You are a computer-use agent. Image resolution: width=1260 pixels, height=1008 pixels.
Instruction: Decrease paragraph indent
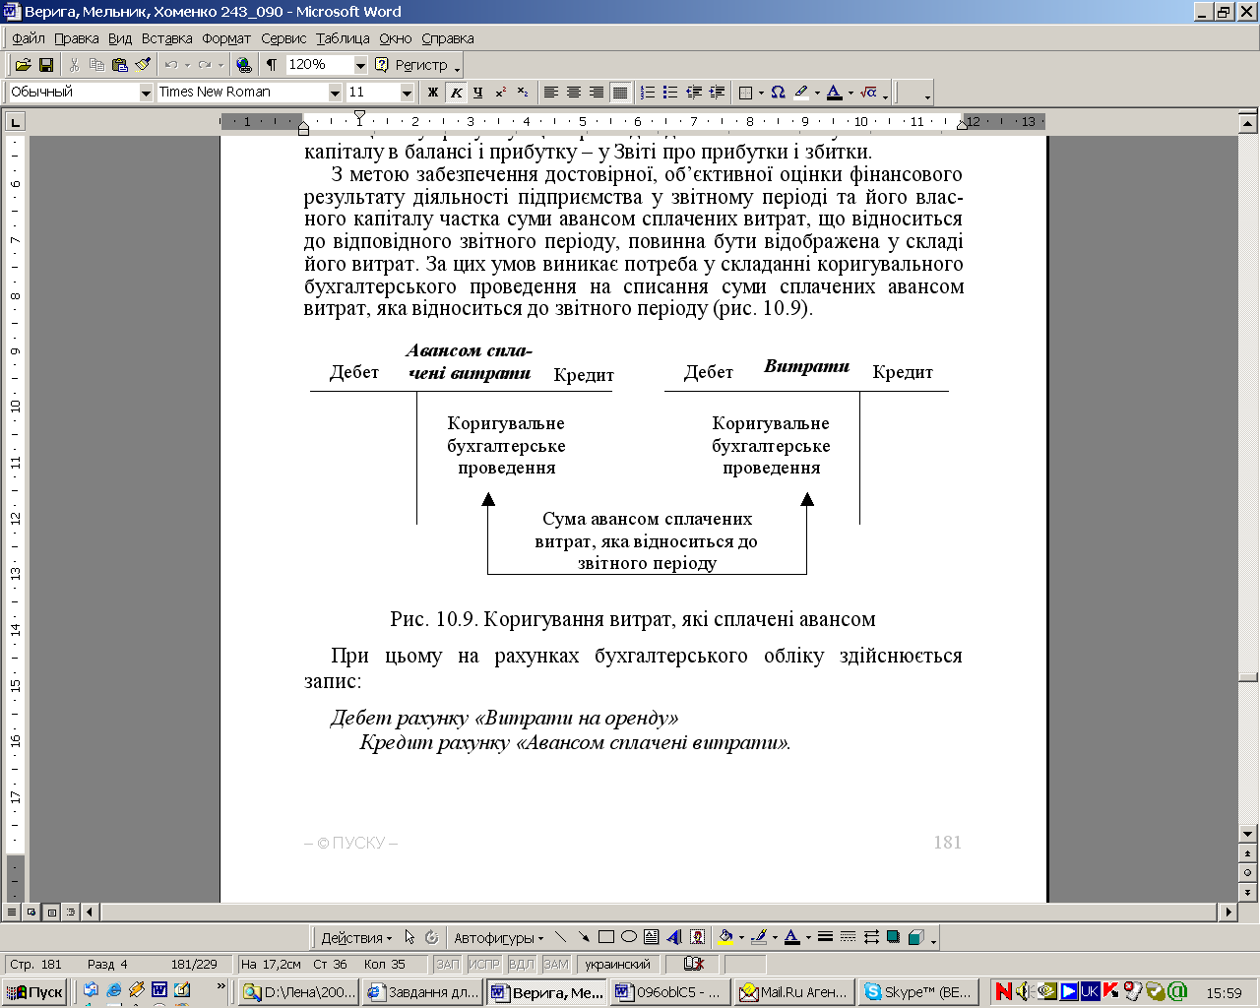[694, 93]
